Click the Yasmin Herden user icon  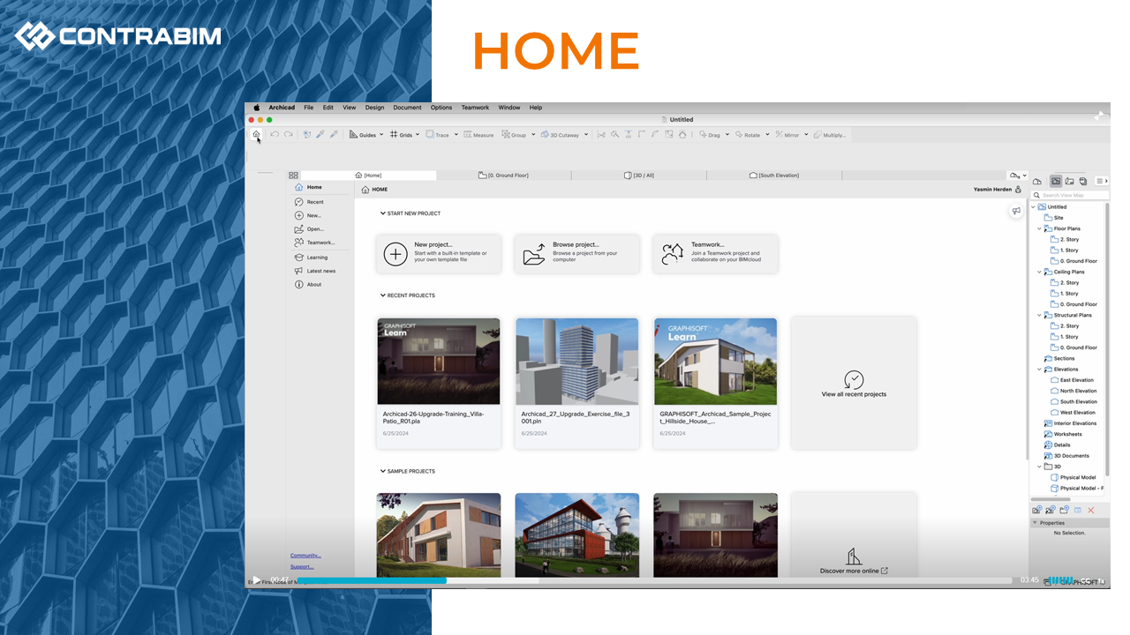(x=1018, y=190)
